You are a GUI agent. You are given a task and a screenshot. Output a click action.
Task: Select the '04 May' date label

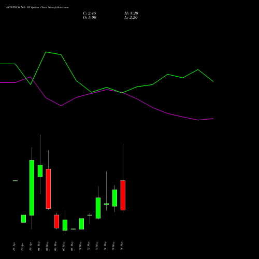click(39, 246)
